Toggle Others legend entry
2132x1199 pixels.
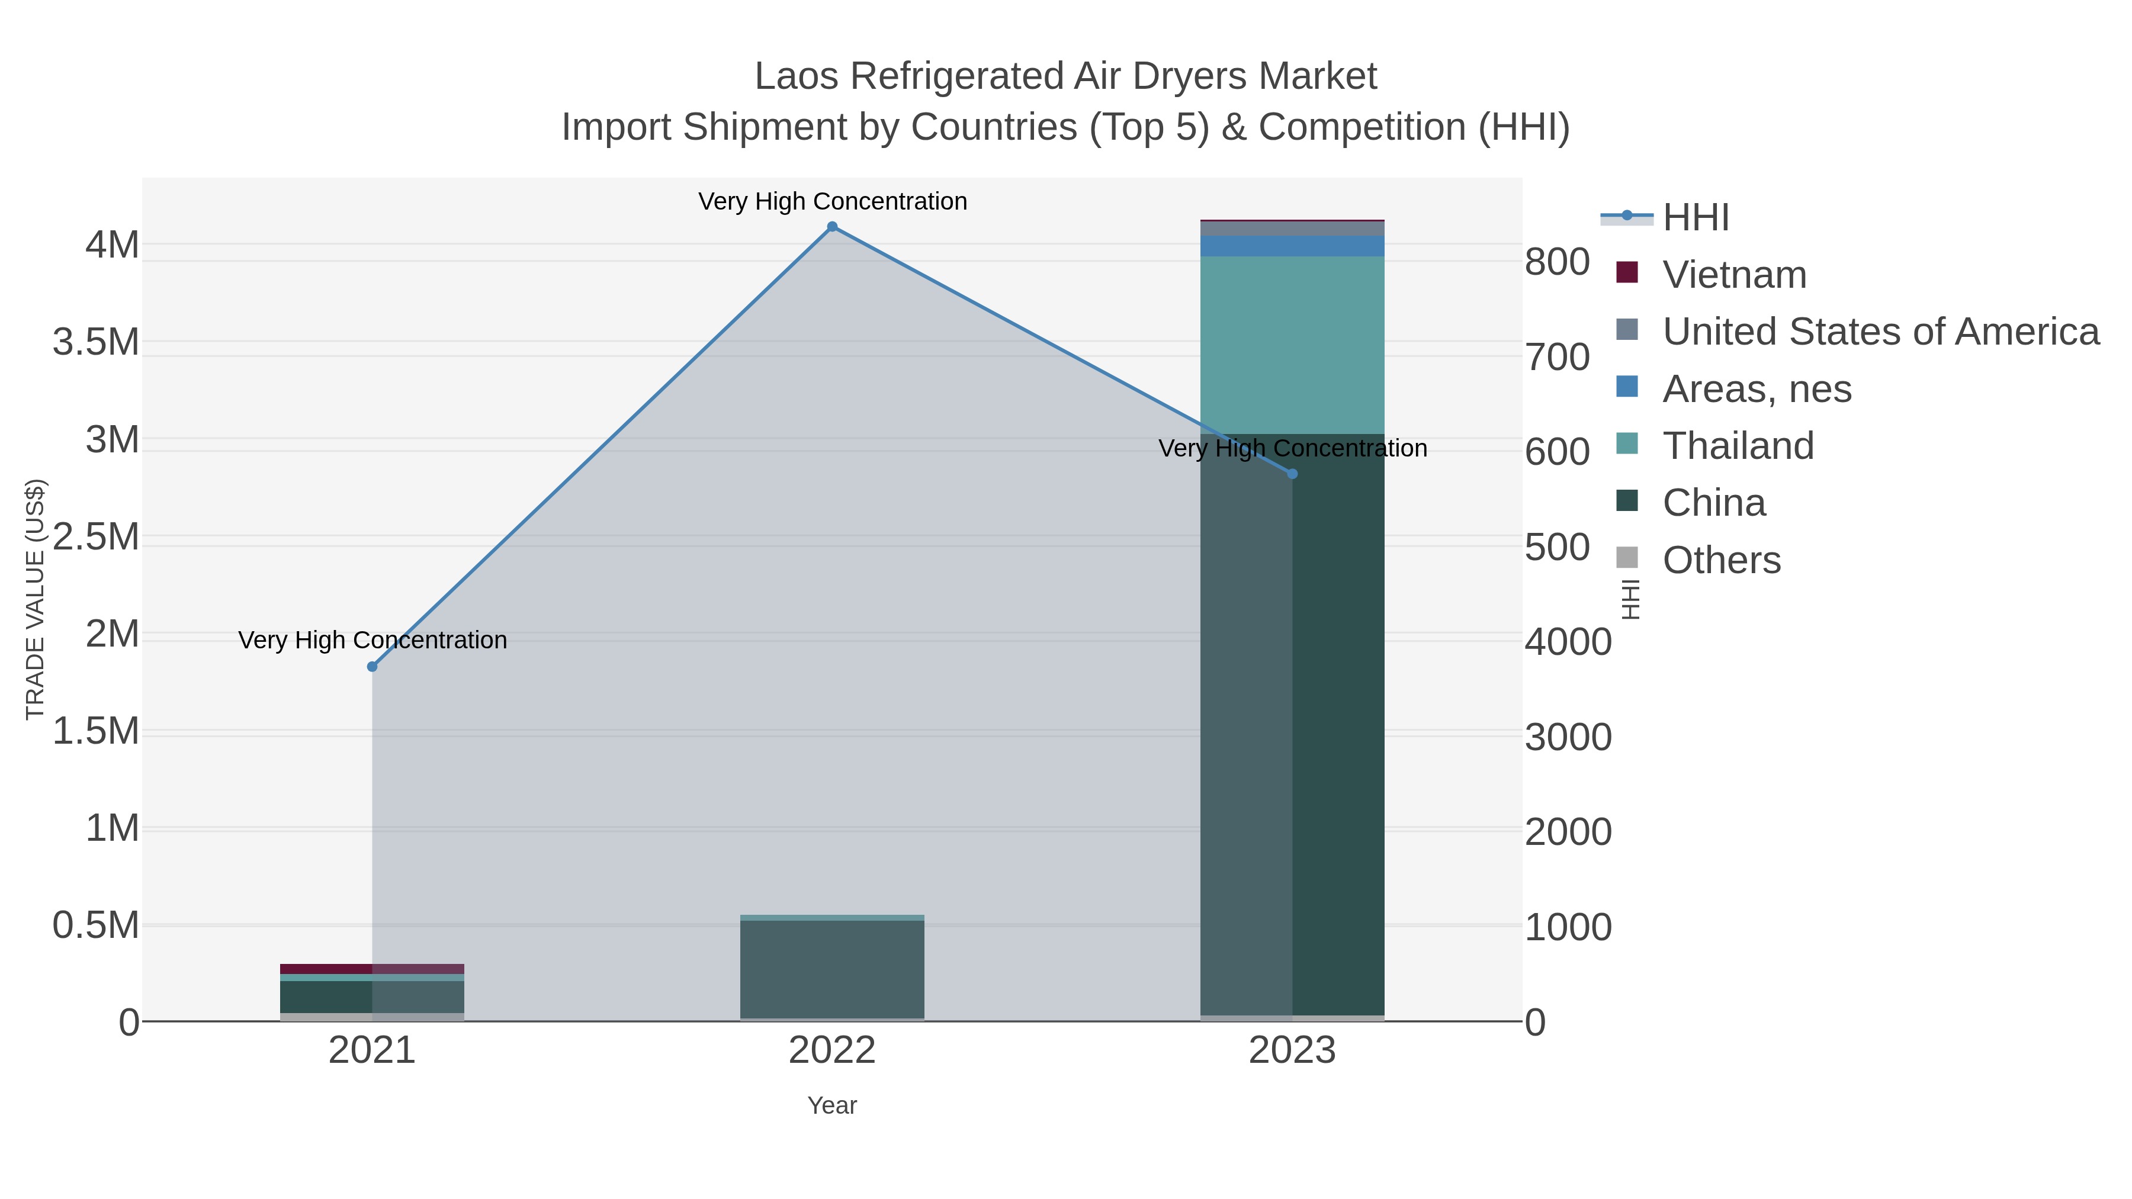[x=1698, y=560]
